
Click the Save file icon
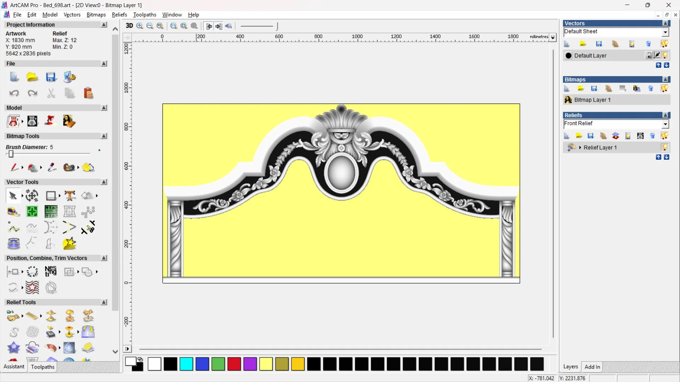coord(51,77)
